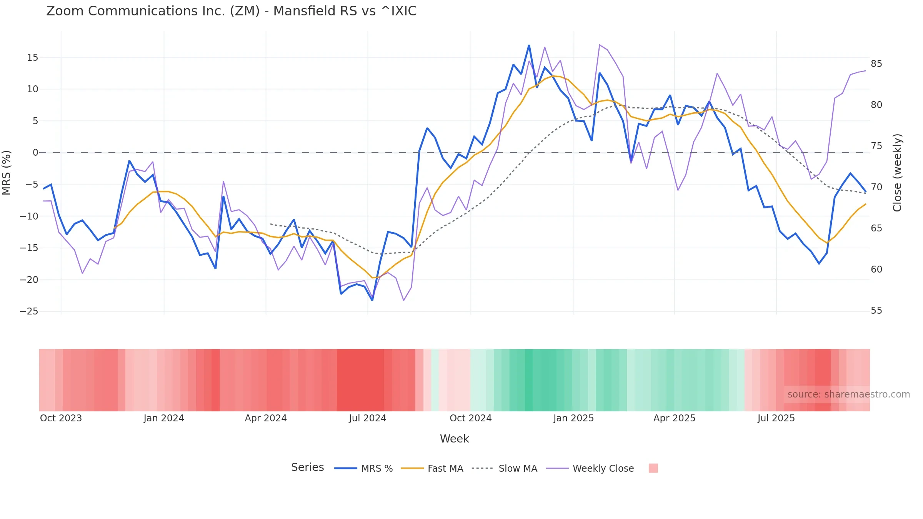Click the 'Jul 2024' x-axis label

point(368,418)
